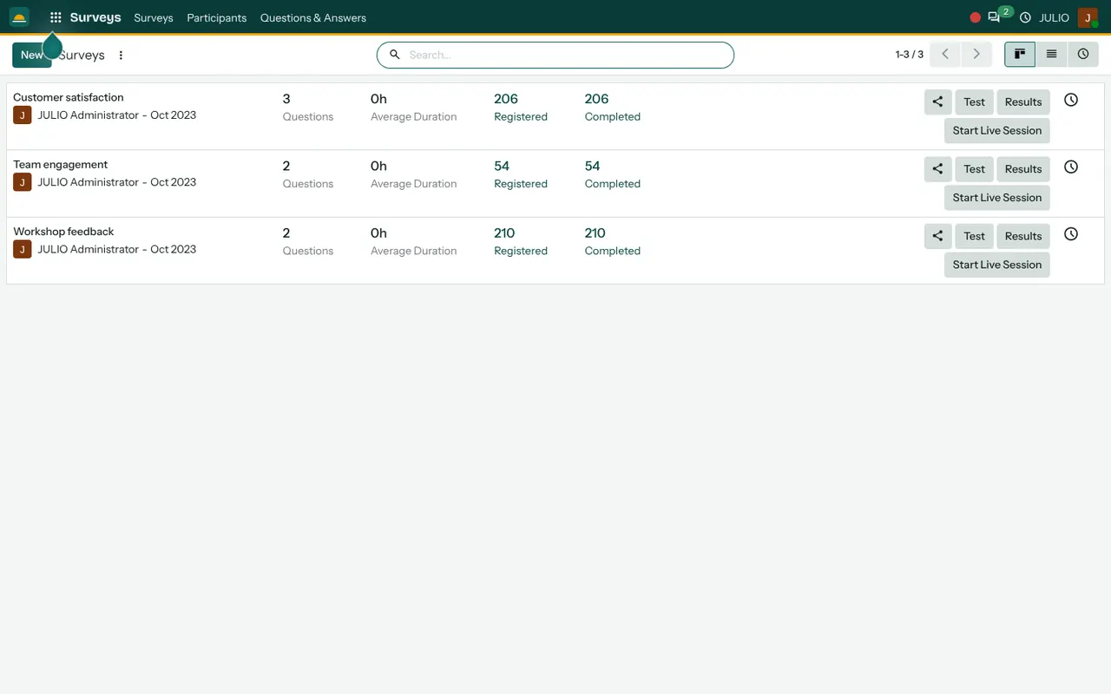Go to next page of surveys
The width and height of the screenshot is (1111, 694).
[976, 55]
